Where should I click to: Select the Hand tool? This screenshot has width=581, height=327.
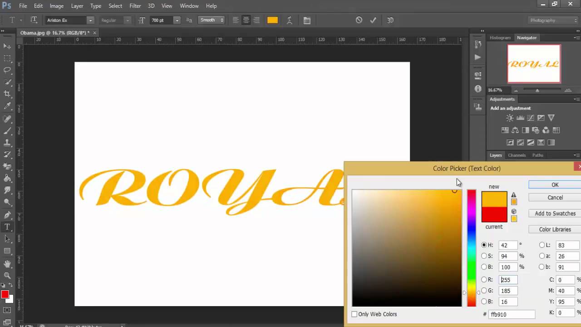point(7,263)
